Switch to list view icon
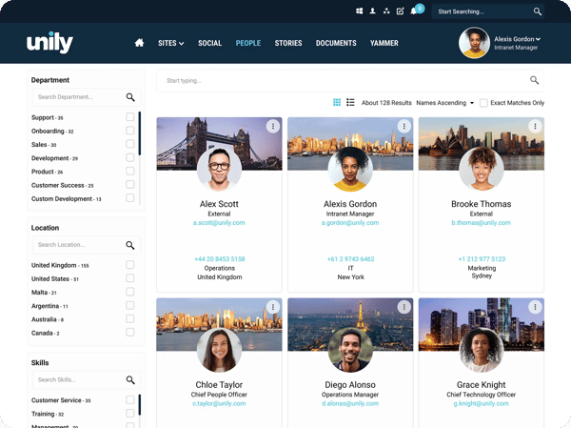The width and height of the screenshot is (571, 428). pyautogui.click(x=350, y=103)
